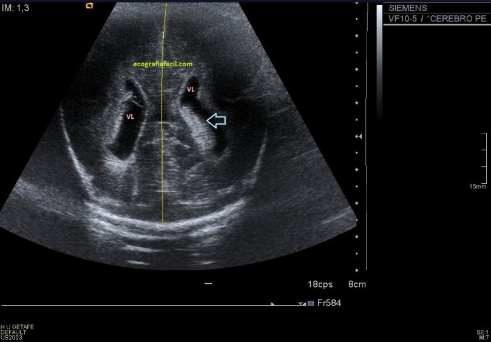Click the focal zone arrow marker on depth scale
491x342 pixels.
[x=359, y=137]
